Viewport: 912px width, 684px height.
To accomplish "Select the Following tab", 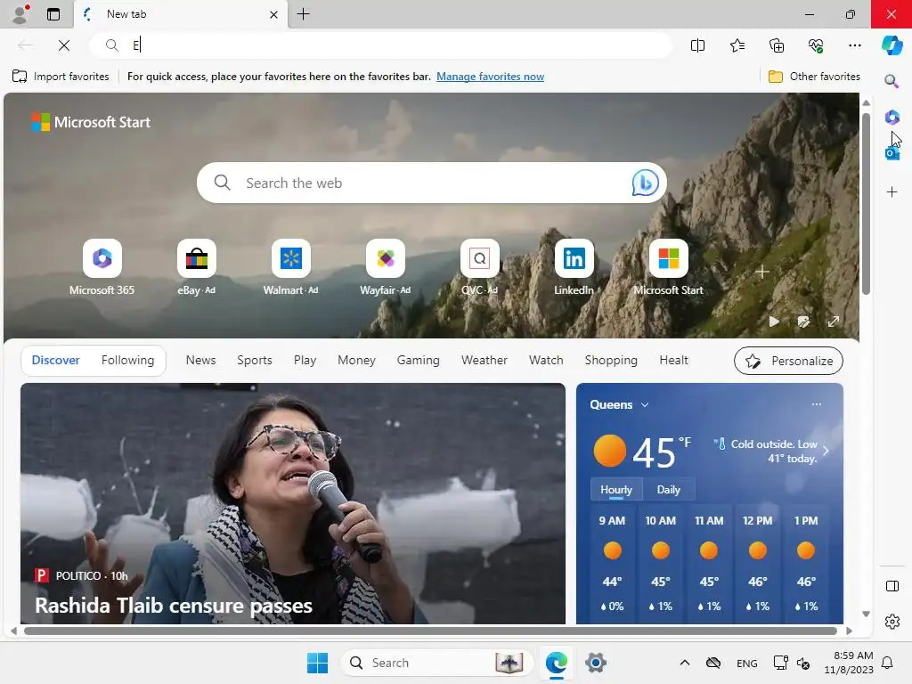I will pyautogui.click(x=128, y=360).
